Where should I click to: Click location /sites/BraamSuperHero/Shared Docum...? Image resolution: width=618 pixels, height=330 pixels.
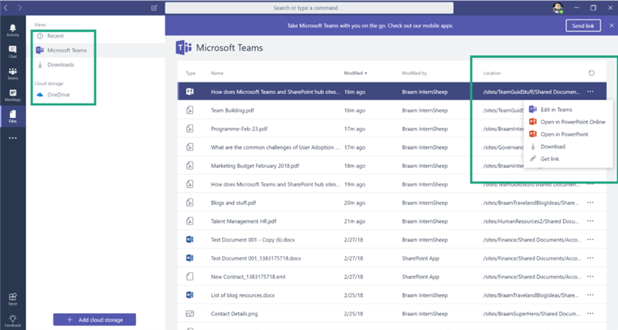point(531,314)
